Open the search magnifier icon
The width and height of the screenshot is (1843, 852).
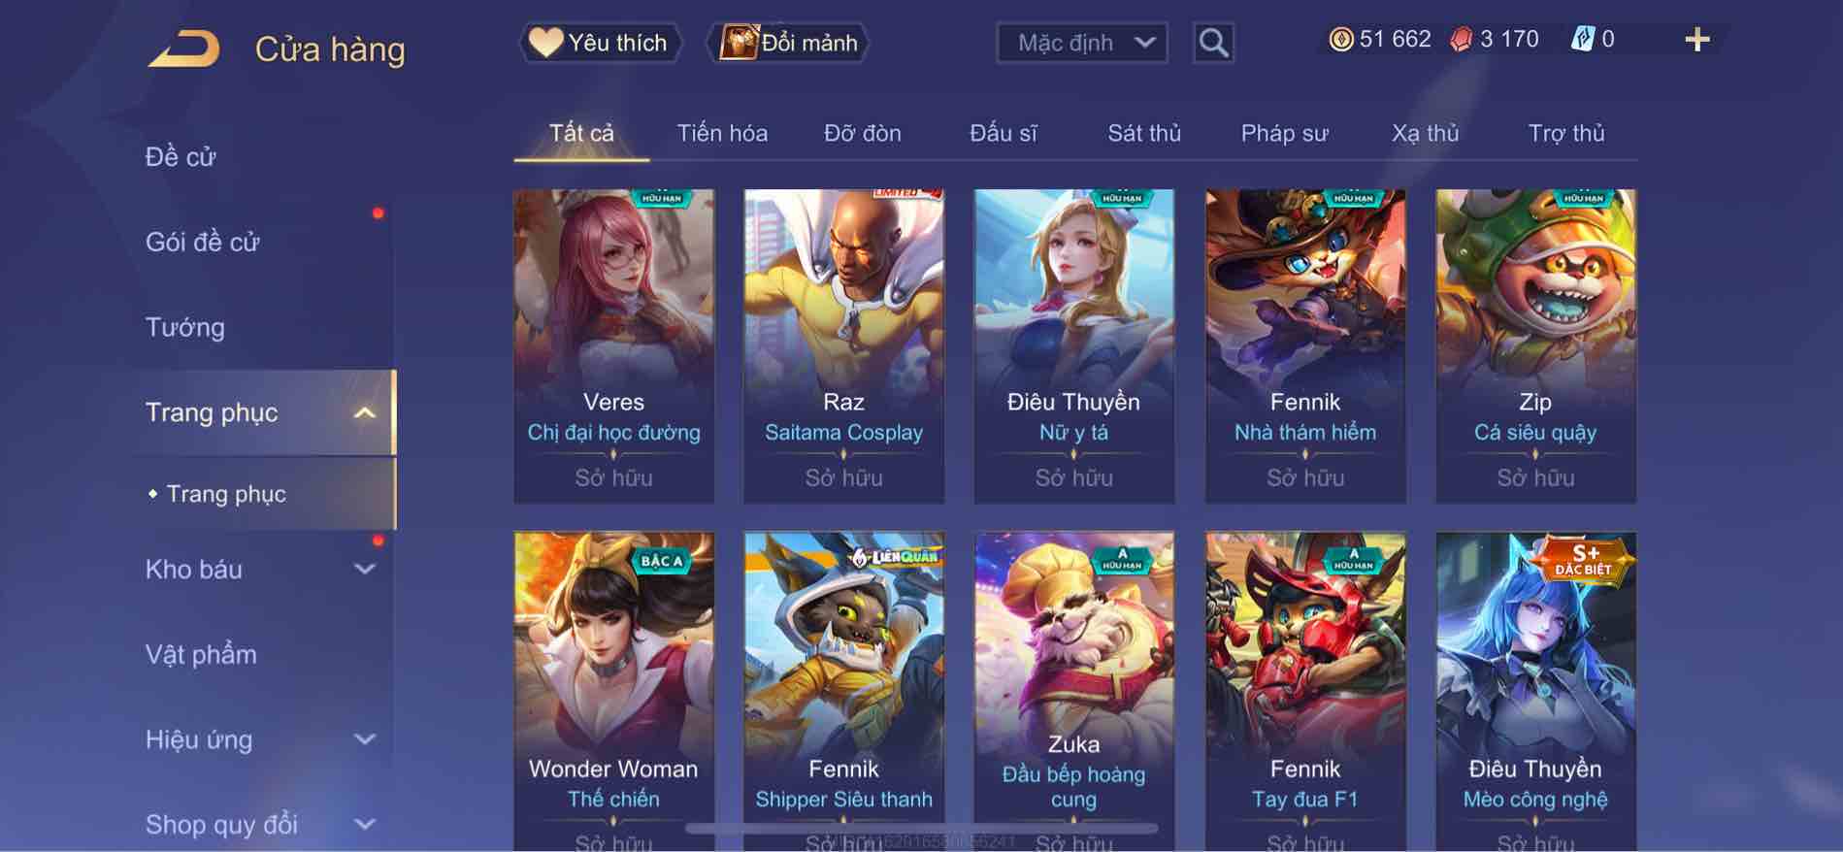click(1213, 43)
